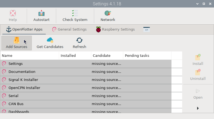The width and height of the screenshot is (214, 119).
Task: Click the Uninstall package button
Action: pyautogui.click(x=198, y=73)
